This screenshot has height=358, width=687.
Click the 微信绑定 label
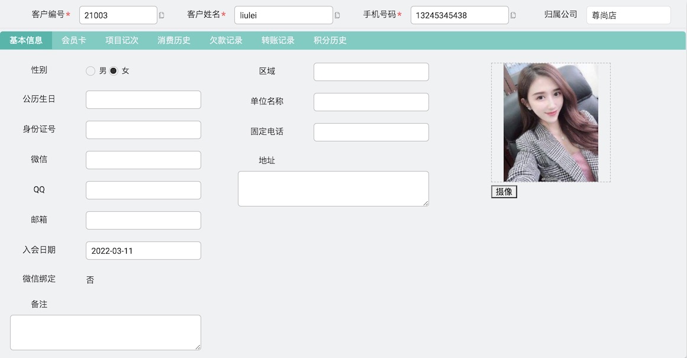(39, 279)
